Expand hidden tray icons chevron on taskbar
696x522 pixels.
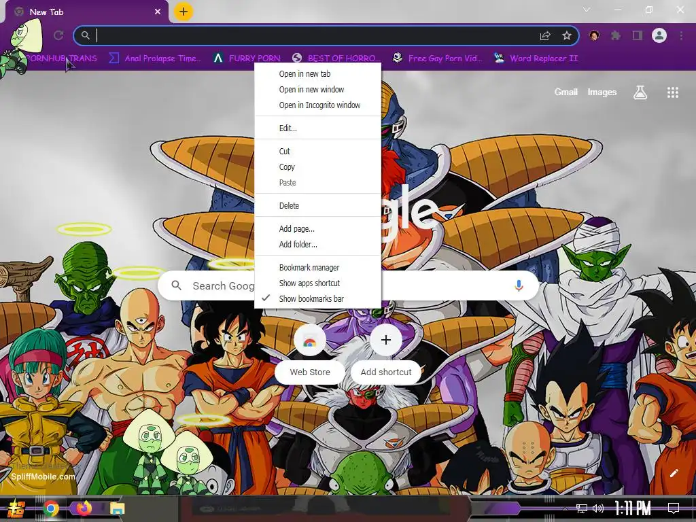click(565, 508)
